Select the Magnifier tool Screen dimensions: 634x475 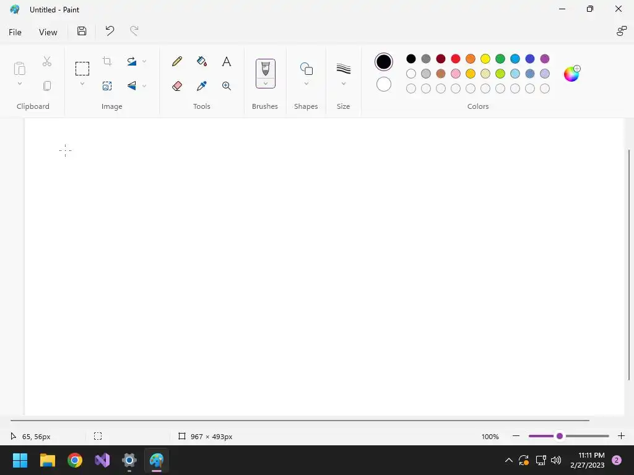click(x=227, y=86)
